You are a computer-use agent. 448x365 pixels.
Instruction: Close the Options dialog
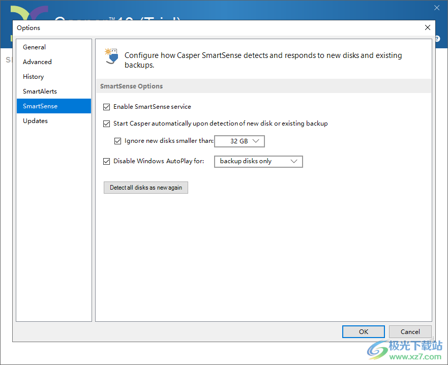pyautogui.click(x=427, y=27)
